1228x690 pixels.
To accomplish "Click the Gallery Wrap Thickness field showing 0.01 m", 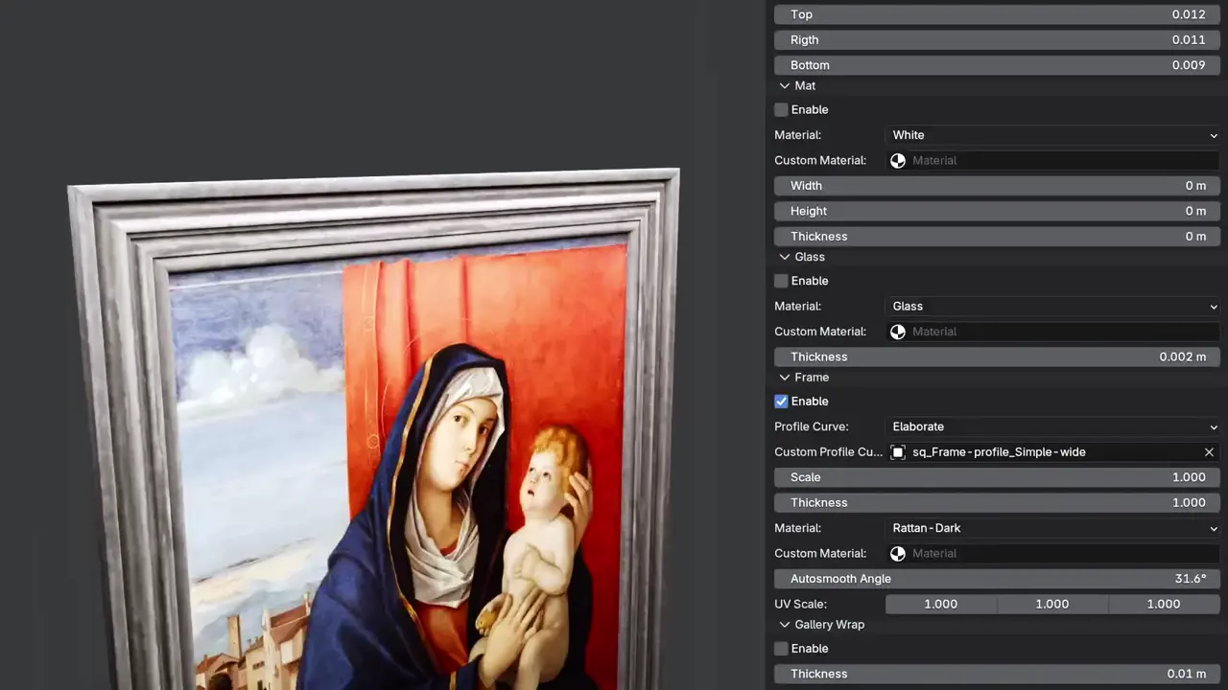I will click(x=997, y=674).
